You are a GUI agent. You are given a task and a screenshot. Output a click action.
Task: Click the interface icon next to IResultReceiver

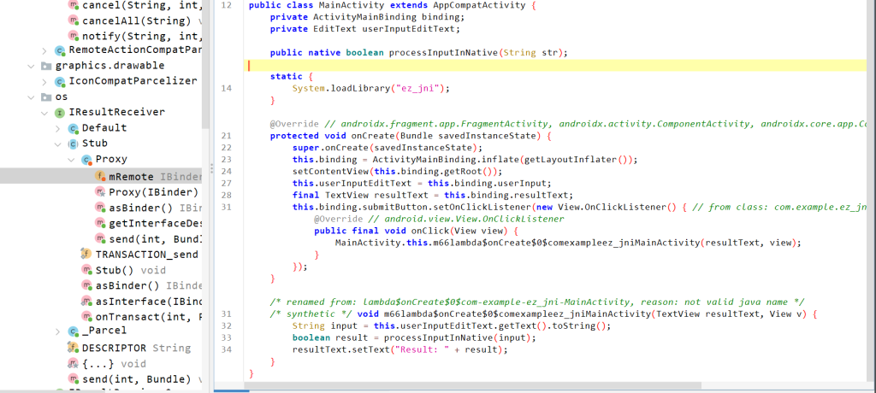(x=59, y=113)
